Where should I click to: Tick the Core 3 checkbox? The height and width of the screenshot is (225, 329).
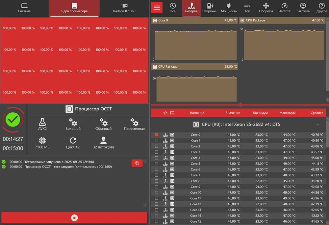(157, 152)
